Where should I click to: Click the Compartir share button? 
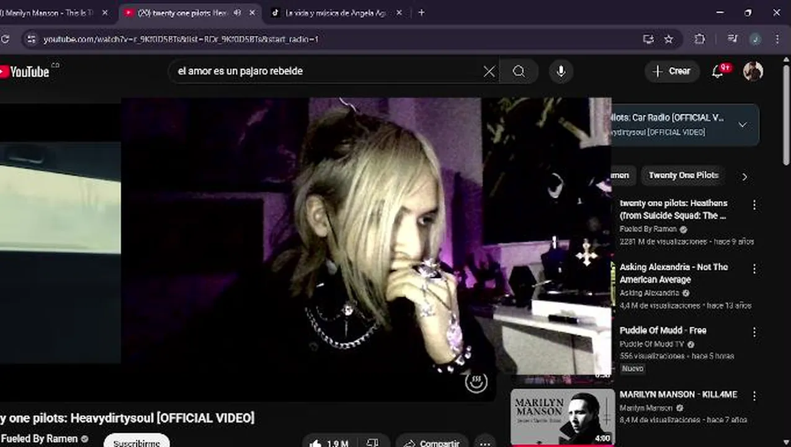tap(432, 442)
